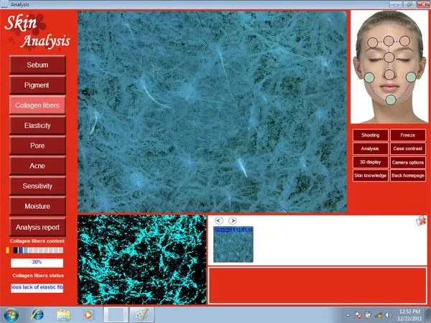The width and height of the screenshot is (431, 323).
Task: Open the Moisture analysis
Action: [37, 206]
